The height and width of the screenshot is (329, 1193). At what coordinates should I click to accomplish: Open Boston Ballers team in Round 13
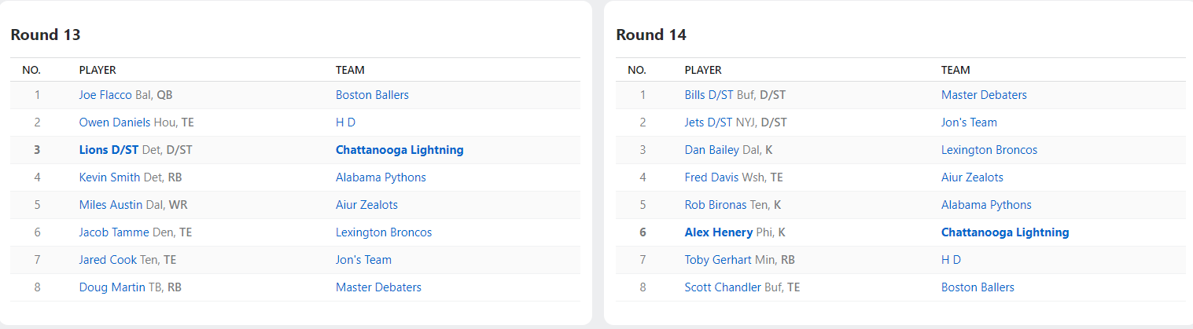[x=372, y=95]
